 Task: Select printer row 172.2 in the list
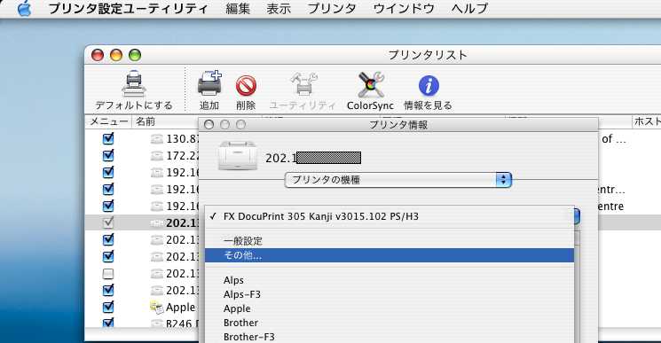coord(142,155)
